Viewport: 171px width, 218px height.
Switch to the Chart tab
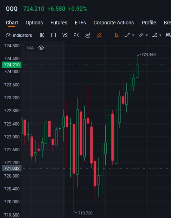[12, 23]
